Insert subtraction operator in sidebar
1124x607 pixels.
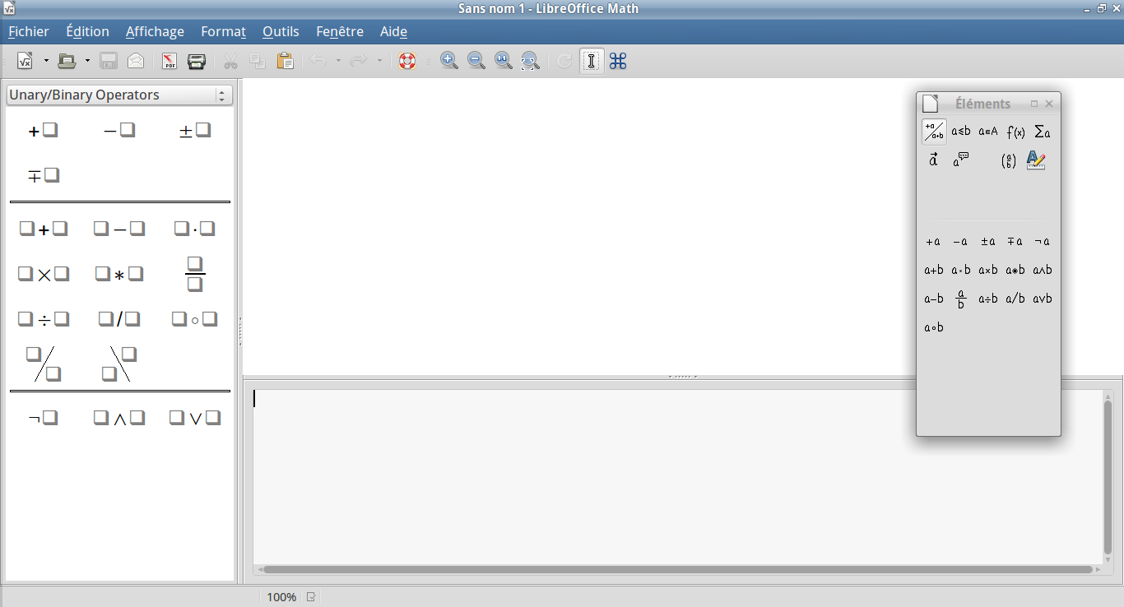click(119, 229)
